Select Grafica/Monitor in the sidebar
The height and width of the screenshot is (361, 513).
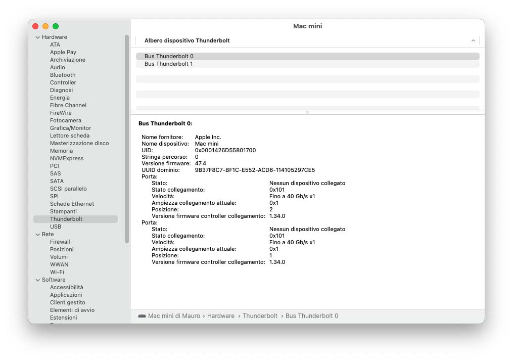[71, 128]
